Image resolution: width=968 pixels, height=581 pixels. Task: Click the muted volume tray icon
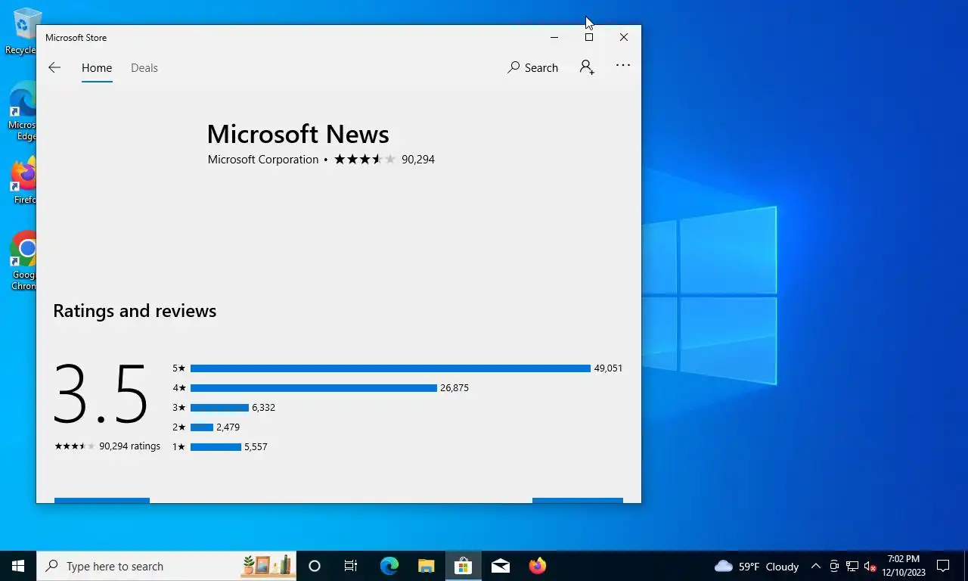click(x=870, y=566)
